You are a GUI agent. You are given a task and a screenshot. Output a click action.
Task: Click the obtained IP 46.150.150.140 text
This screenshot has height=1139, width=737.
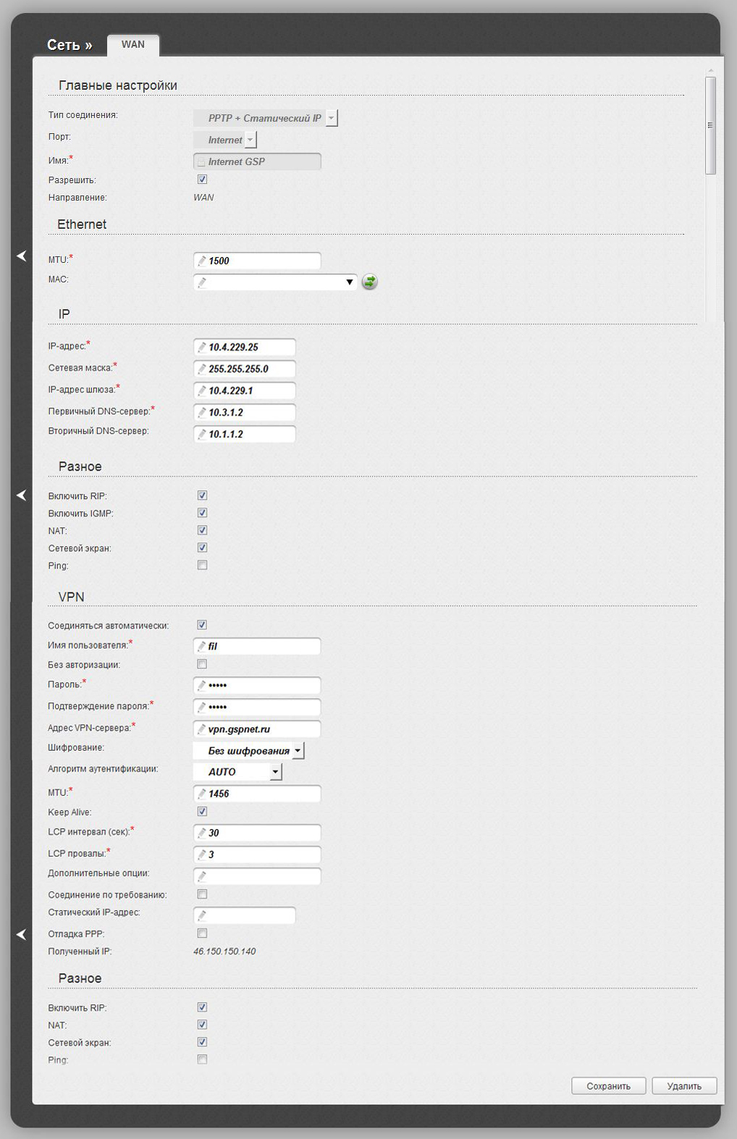click(224, 951)
